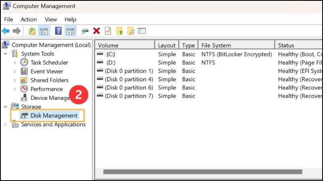Collapse the System Tools tree node
The height and width of the screenshot is (181, 323).
pyautogui.click(x=6, y=54)
